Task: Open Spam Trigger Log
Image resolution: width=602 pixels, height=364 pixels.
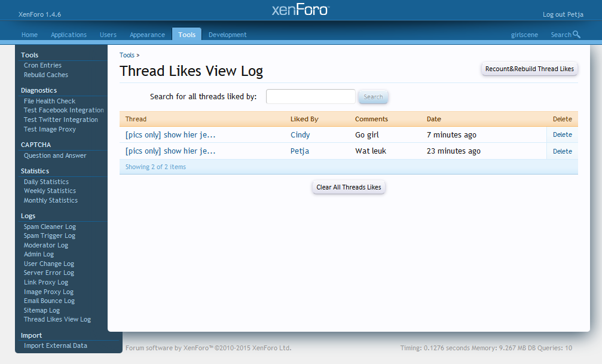Action: pos(50,235)
